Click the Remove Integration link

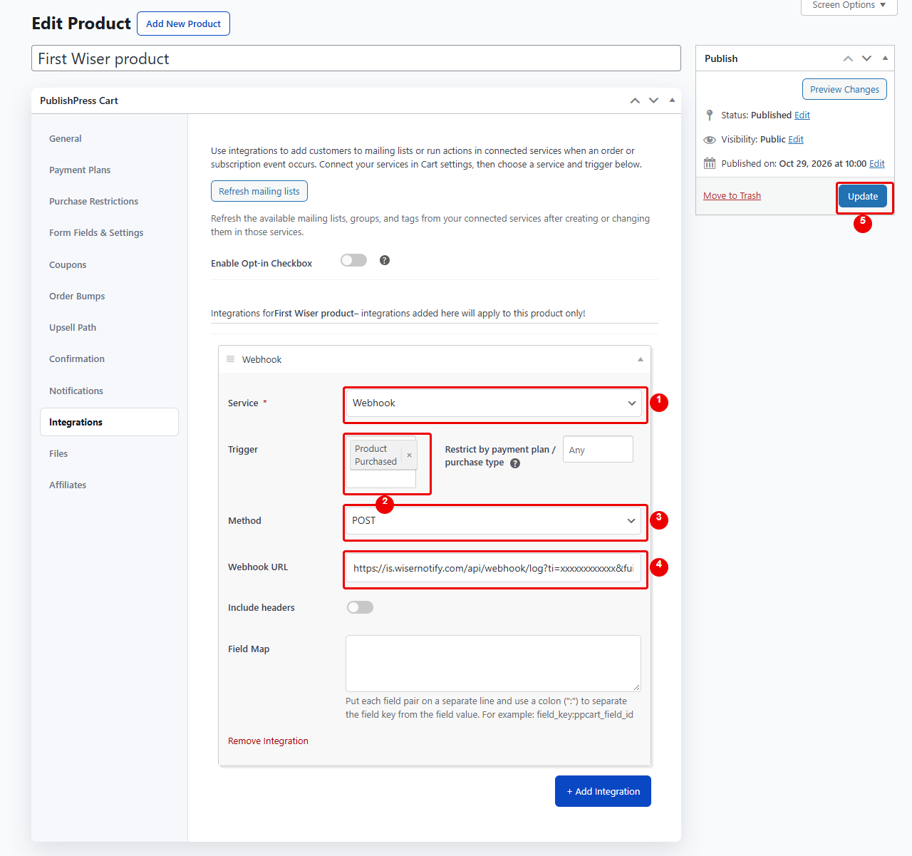(x=268, y=741)
